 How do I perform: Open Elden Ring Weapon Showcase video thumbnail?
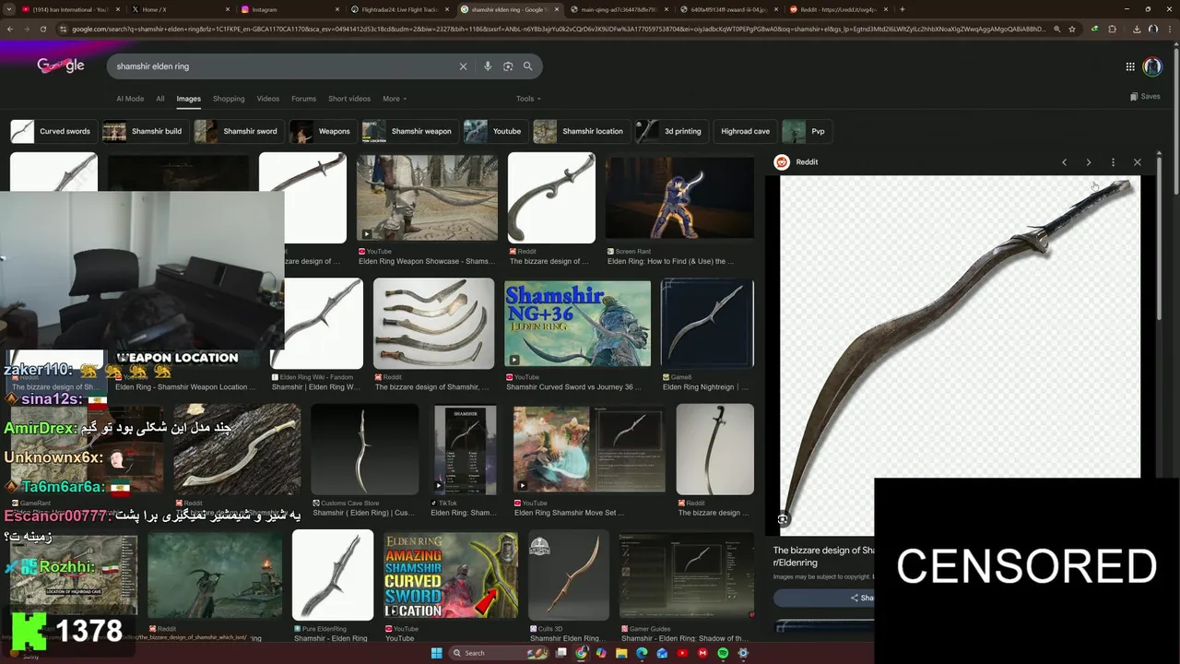tap(427, 198)
